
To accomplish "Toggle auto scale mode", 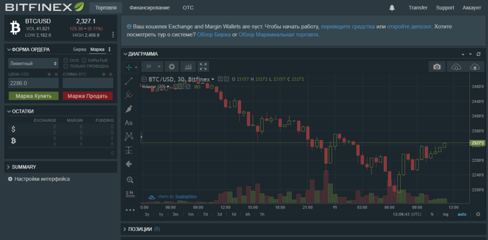I will [462, 214].
